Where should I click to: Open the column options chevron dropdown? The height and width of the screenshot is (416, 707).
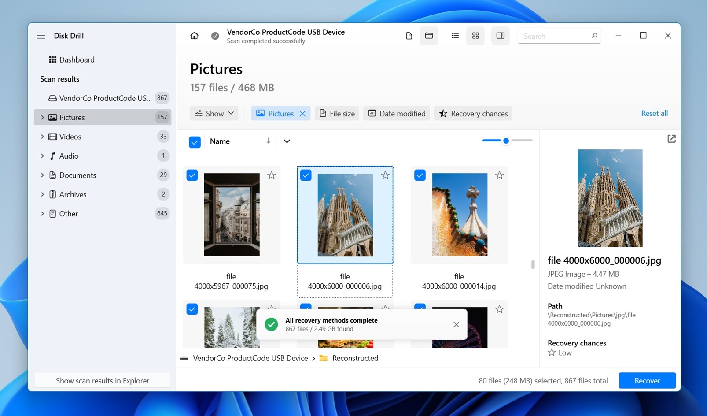pyautogui.click(x=287, y=141)
